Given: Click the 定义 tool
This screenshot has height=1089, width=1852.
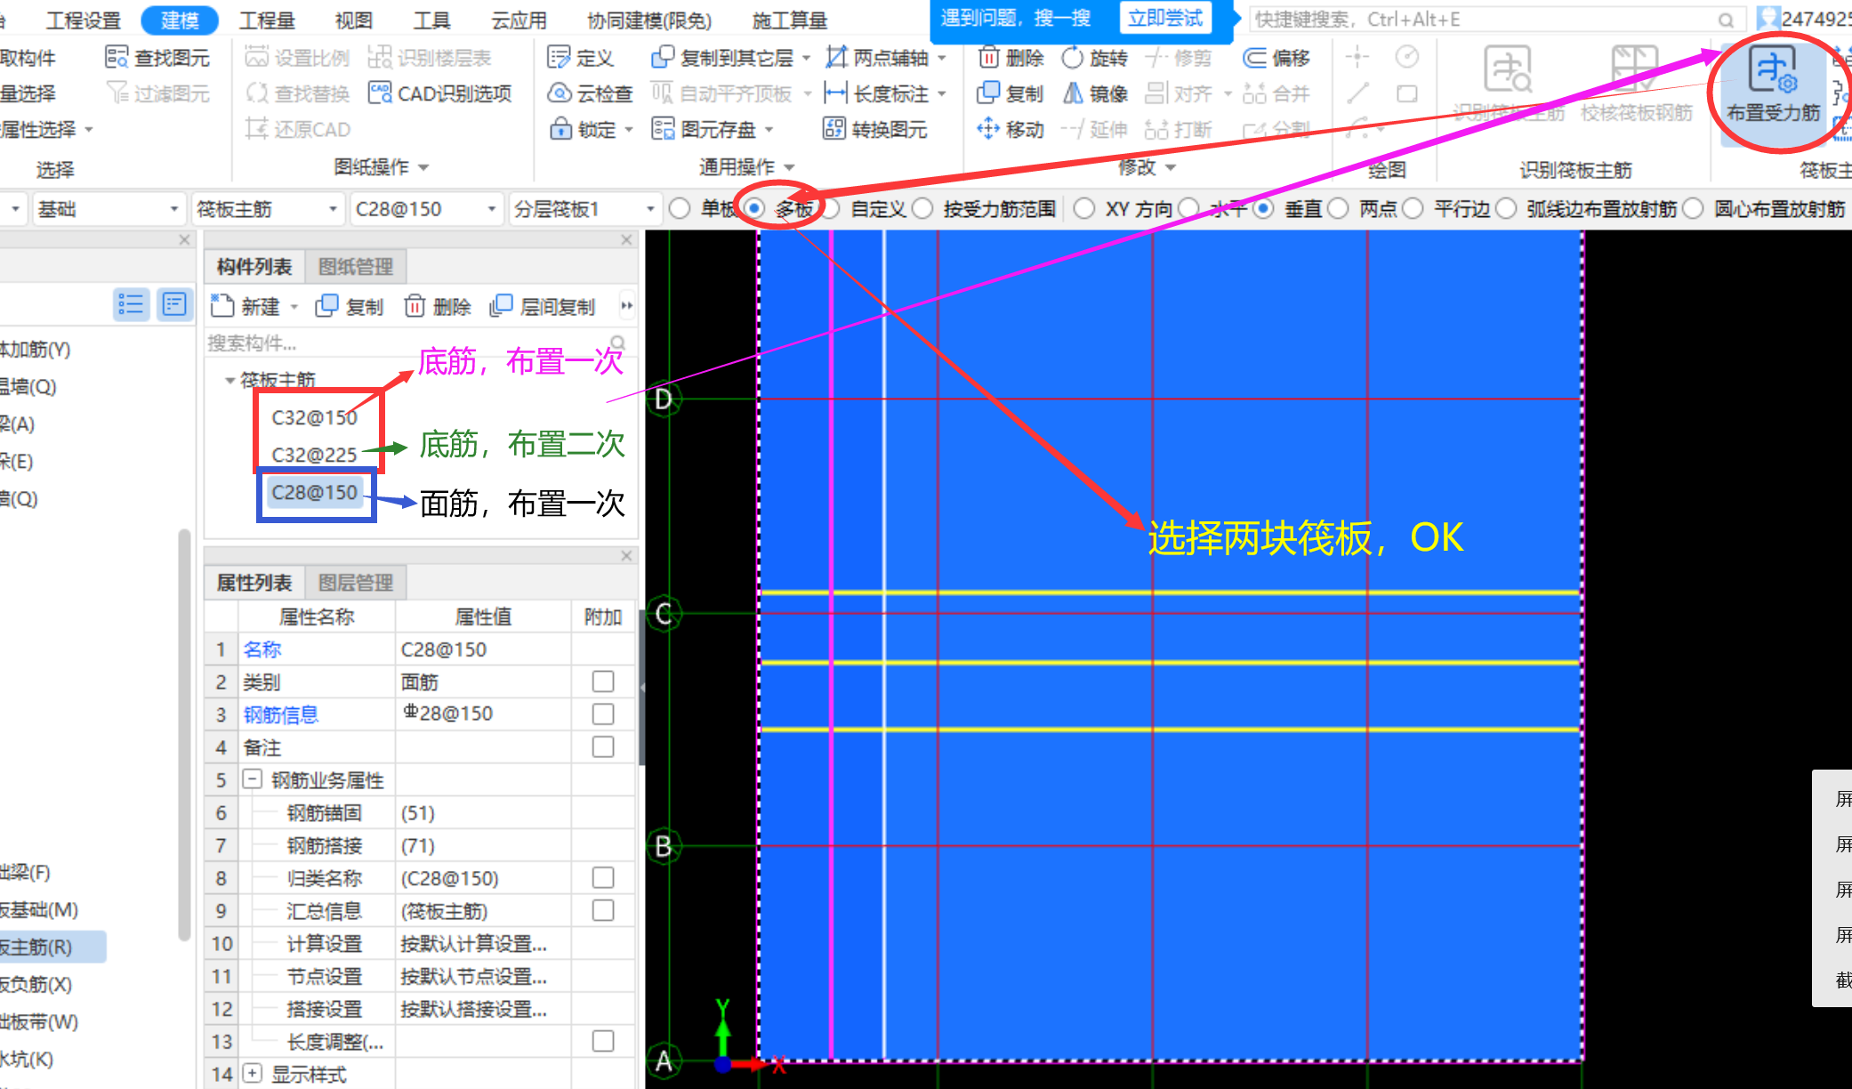Looking at the screenshot, I should tap(582, 58).
